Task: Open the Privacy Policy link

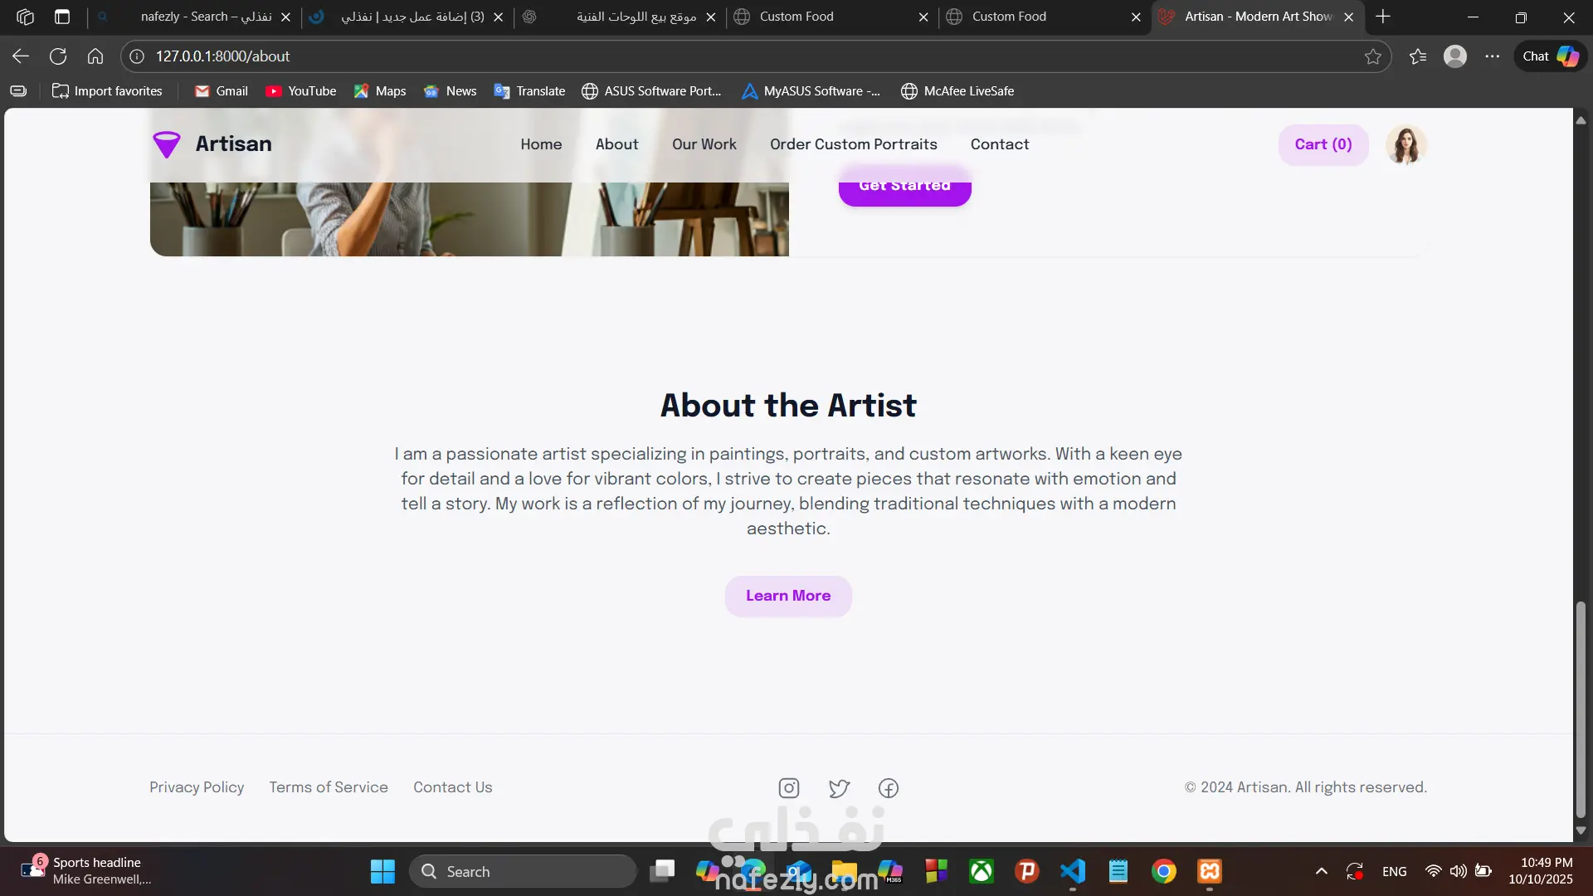Action: click(197, 787)
